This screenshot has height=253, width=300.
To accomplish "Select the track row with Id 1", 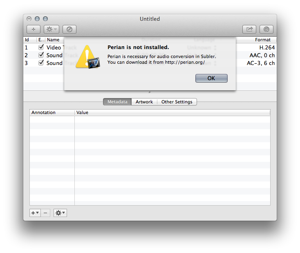I will [150, 47].
